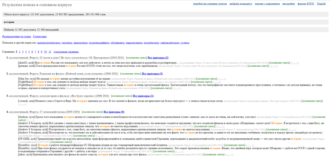The height and width of the screenshot is (158, 330).
Task: Open 'Распределение по годам' link
Action: (16, 37)
